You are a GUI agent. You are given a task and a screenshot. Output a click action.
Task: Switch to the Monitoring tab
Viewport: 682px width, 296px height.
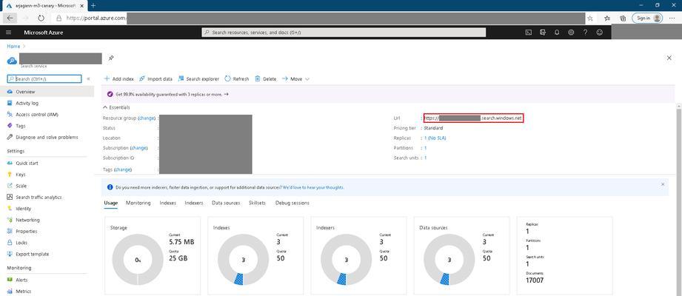click(x=138, y=203)
